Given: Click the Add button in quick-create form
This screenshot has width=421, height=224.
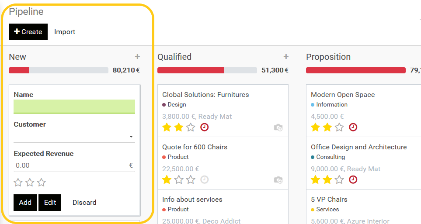Looking at the screenshot, I should pyautogui.click(x=25, y=203).
